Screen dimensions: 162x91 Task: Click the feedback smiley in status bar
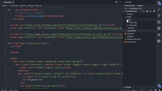click(155, 90)
